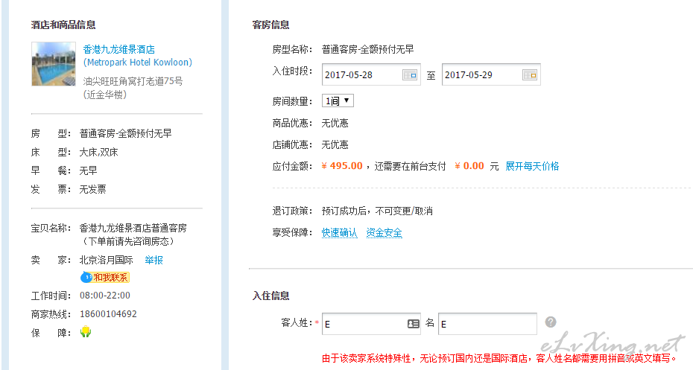Click the 资金安全 guarantee link
This screenshot has height=370, width=693.
click(x=384, y=233)
